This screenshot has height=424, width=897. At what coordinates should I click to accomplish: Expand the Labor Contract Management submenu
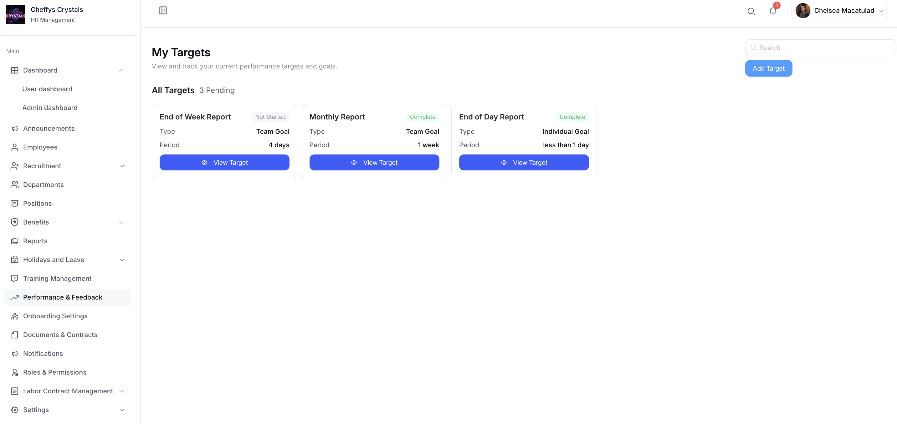(x=122, y=391)
